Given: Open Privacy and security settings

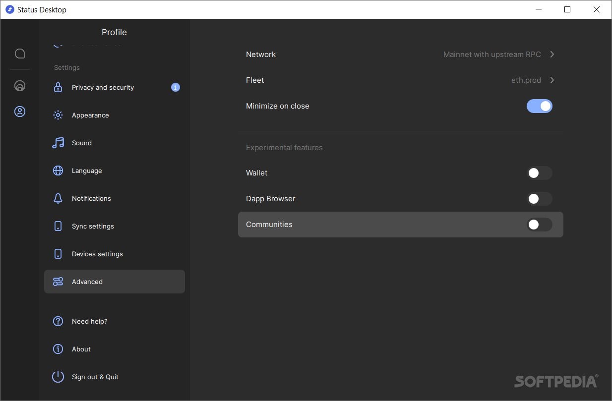Looking at the screenshot, I should coord(115,88).
